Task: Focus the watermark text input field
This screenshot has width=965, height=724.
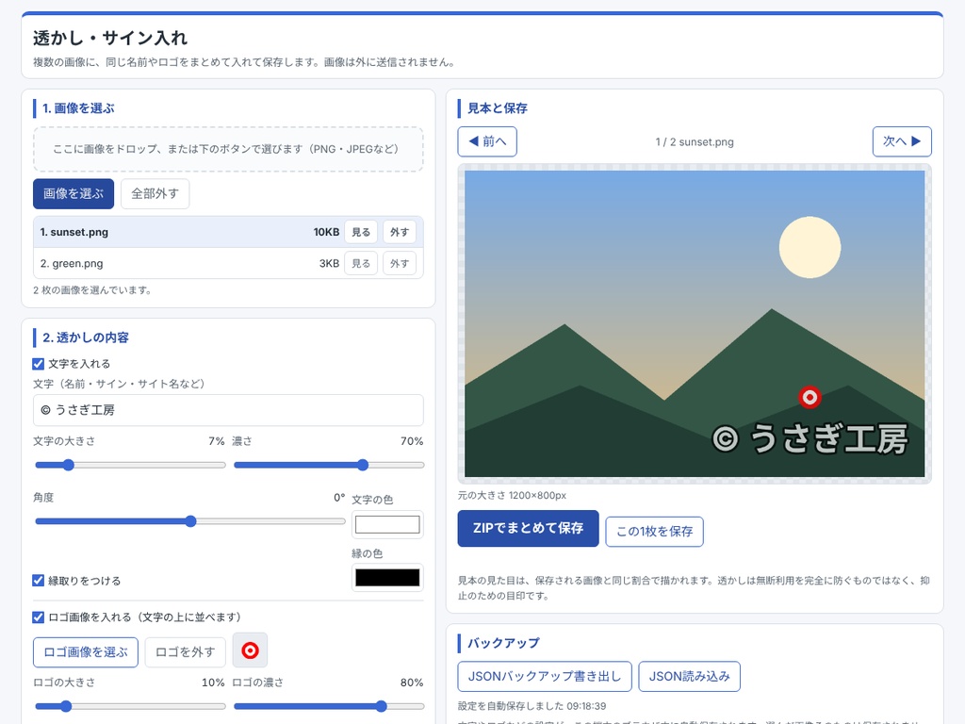Action: coord(228,410)
